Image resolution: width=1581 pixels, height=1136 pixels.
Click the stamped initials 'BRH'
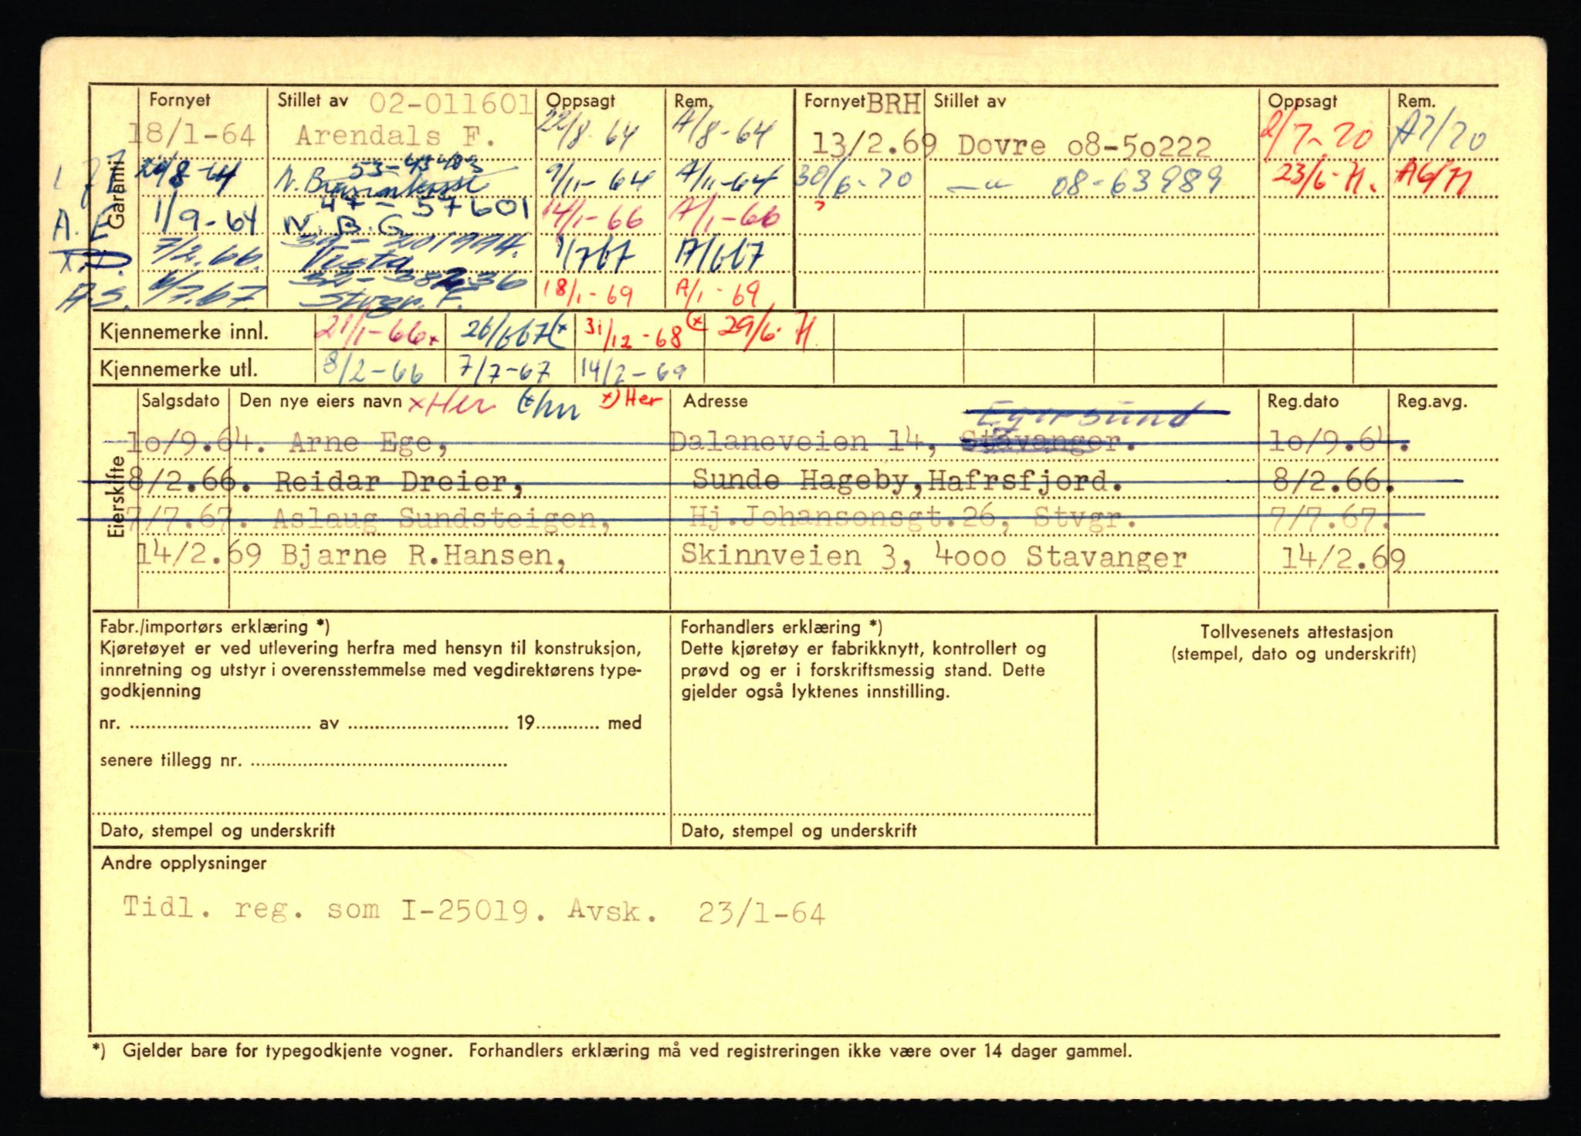(x=894, y=103)
